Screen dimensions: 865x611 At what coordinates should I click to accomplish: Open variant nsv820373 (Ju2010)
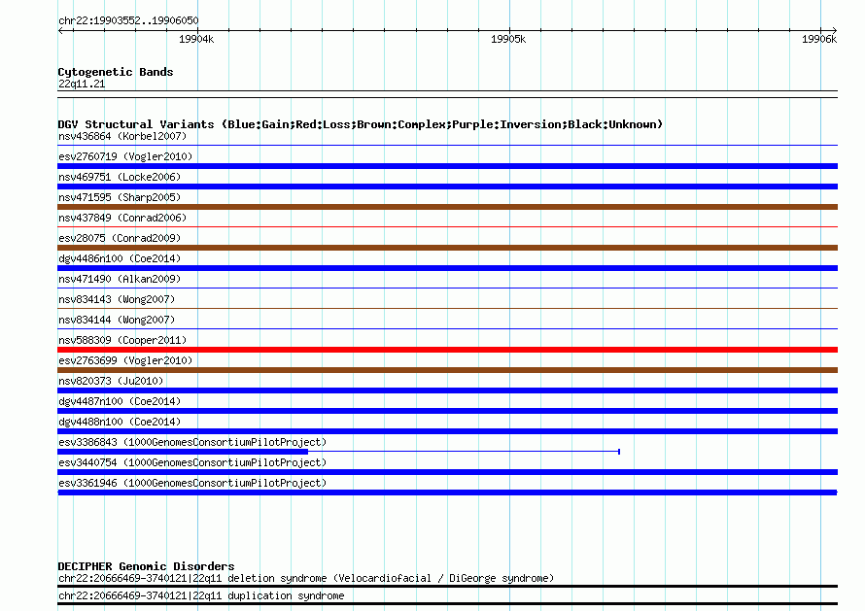tap(111, 381)
